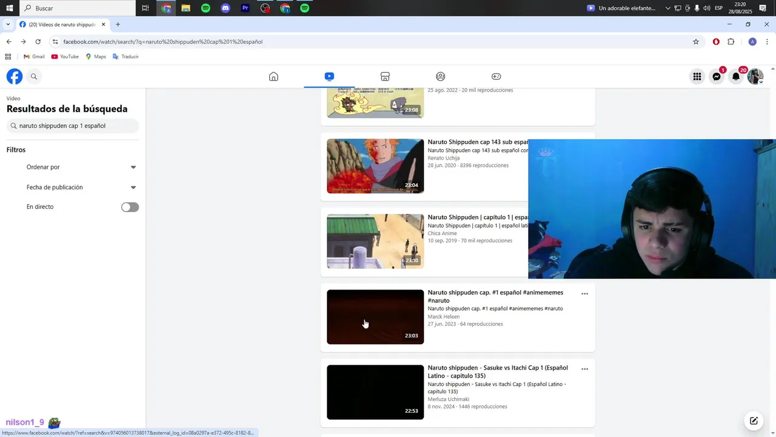Open options for Sasuke vs Itachi video
Image resolution: width=776 pixels, height=437 pixels.
(584, 369)
